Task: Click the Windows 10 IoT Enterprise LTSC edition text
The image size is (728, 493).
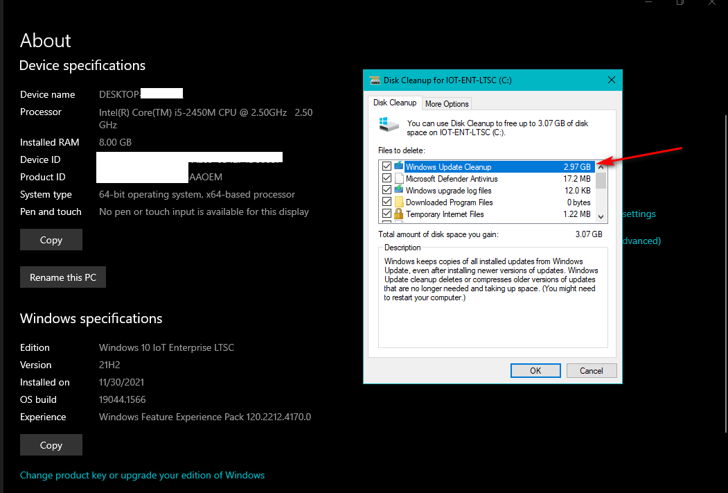Action: pyautogui.click(x=166, y=347)
